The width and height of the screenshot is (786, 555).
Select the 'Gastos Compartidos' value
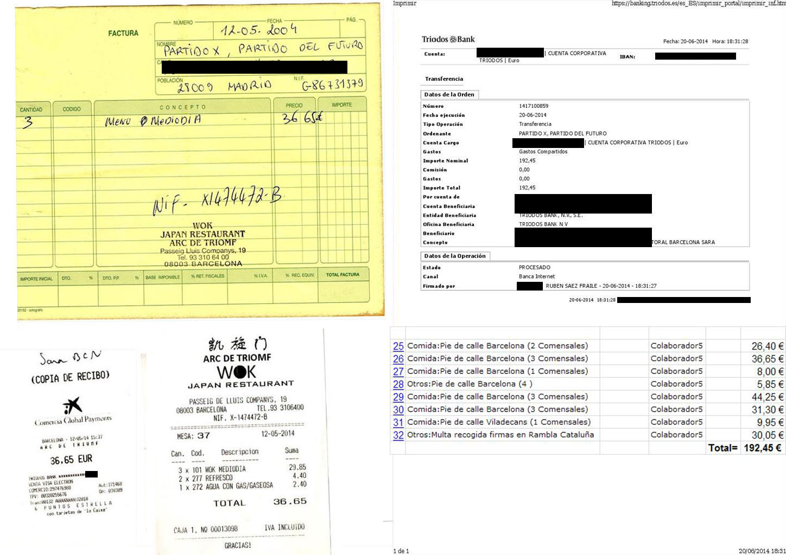click(x=543, y=152)
